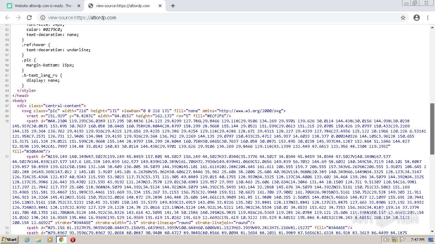Open the Chrome profile avatar menu

[x=417, y=18]
